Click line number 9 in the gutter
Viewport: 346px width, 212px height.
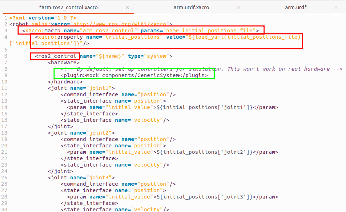pyautogui.click(x=6, y=75)
